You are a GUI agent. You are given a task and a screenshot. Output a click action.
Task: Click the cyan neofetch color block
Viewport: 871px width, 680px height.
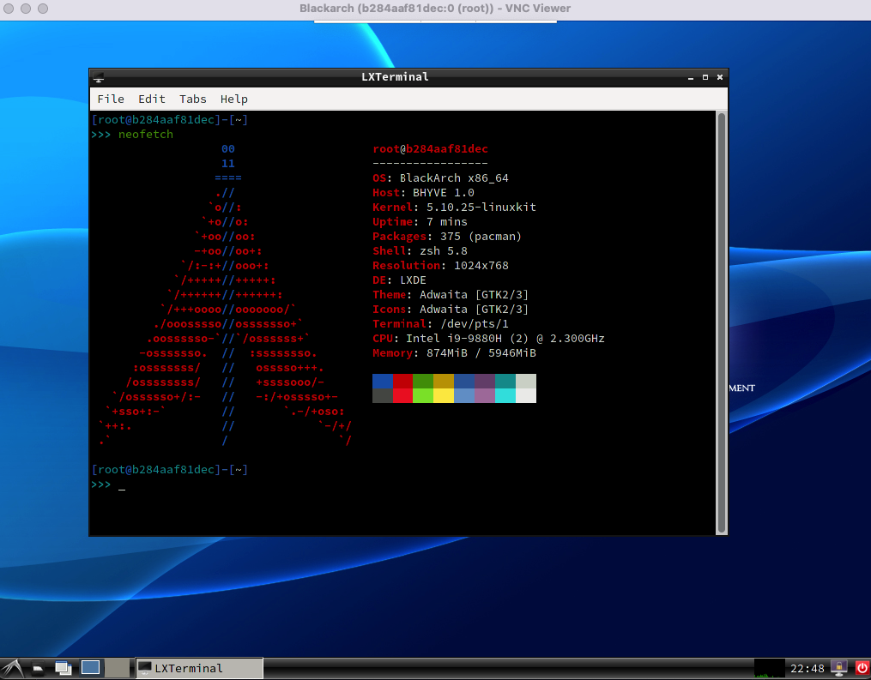coord(505,395)
